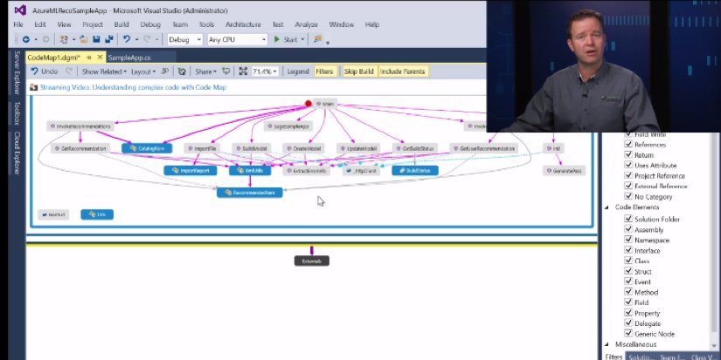Click the Zoom to Fit icon

click(243, 71)
